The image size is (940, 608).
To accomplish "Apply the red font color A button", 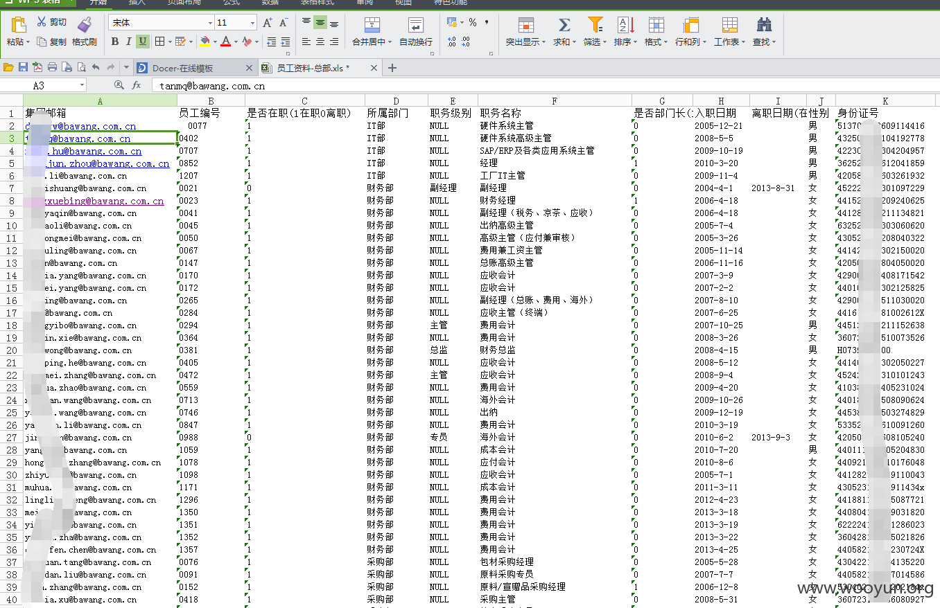I will pyautogui.click(x=225, y=42).
